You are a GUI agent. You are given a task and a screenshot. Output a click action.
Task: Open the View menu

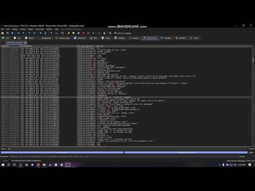click(8, 29)
